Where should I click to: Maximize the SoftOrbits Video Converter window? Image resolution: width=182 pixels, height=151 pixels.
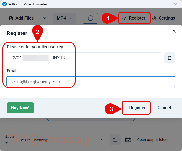(163, 4)
